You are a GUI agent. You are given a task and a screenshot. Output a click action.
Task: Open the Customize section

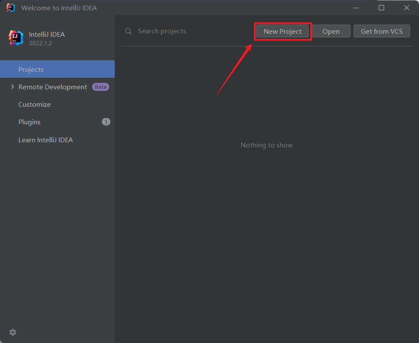pyautogui.click(x=58, y=104)
